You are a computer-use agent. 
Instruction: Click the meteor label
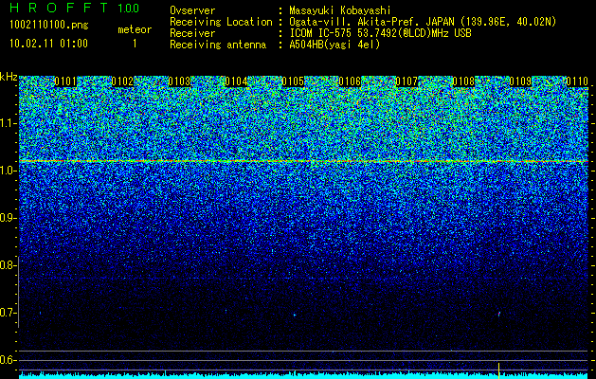pyautogui.click(x=135, y=29)
